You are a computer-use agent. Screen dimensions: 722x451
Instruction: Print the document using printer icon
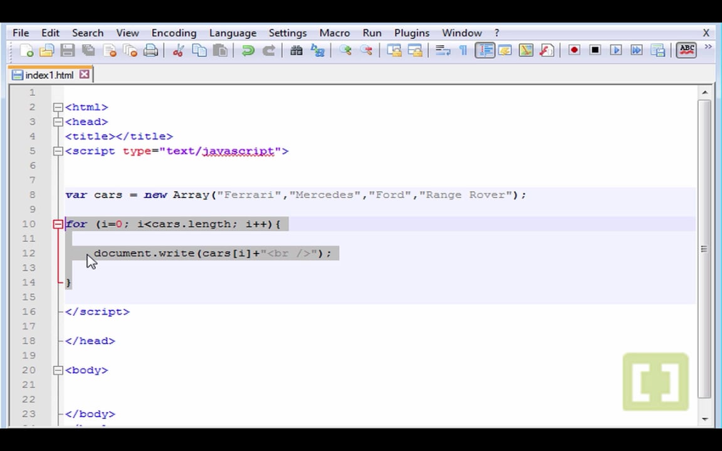[151, 50]
